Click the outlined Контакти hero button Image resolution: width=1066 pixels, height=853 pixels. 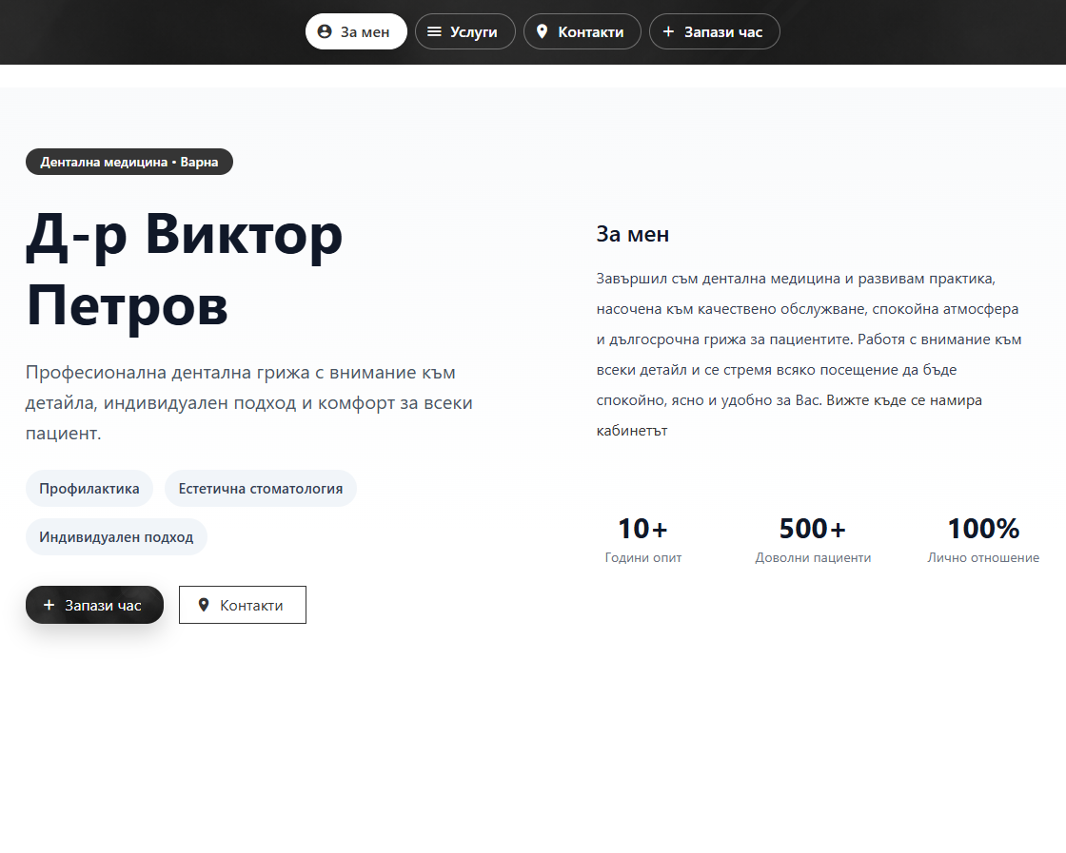point(243,605)
